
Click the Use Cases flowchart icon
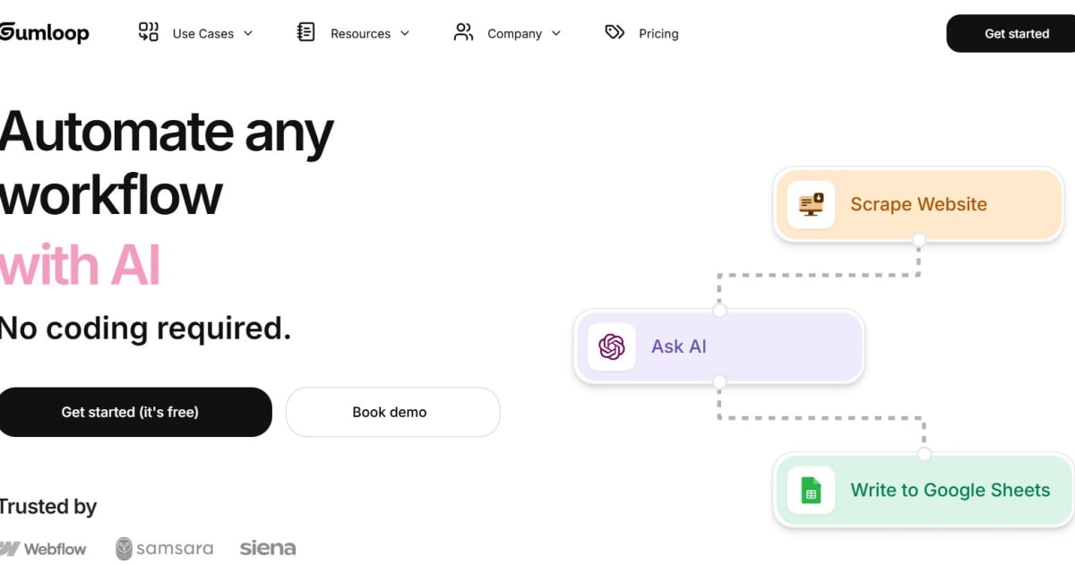147,32
